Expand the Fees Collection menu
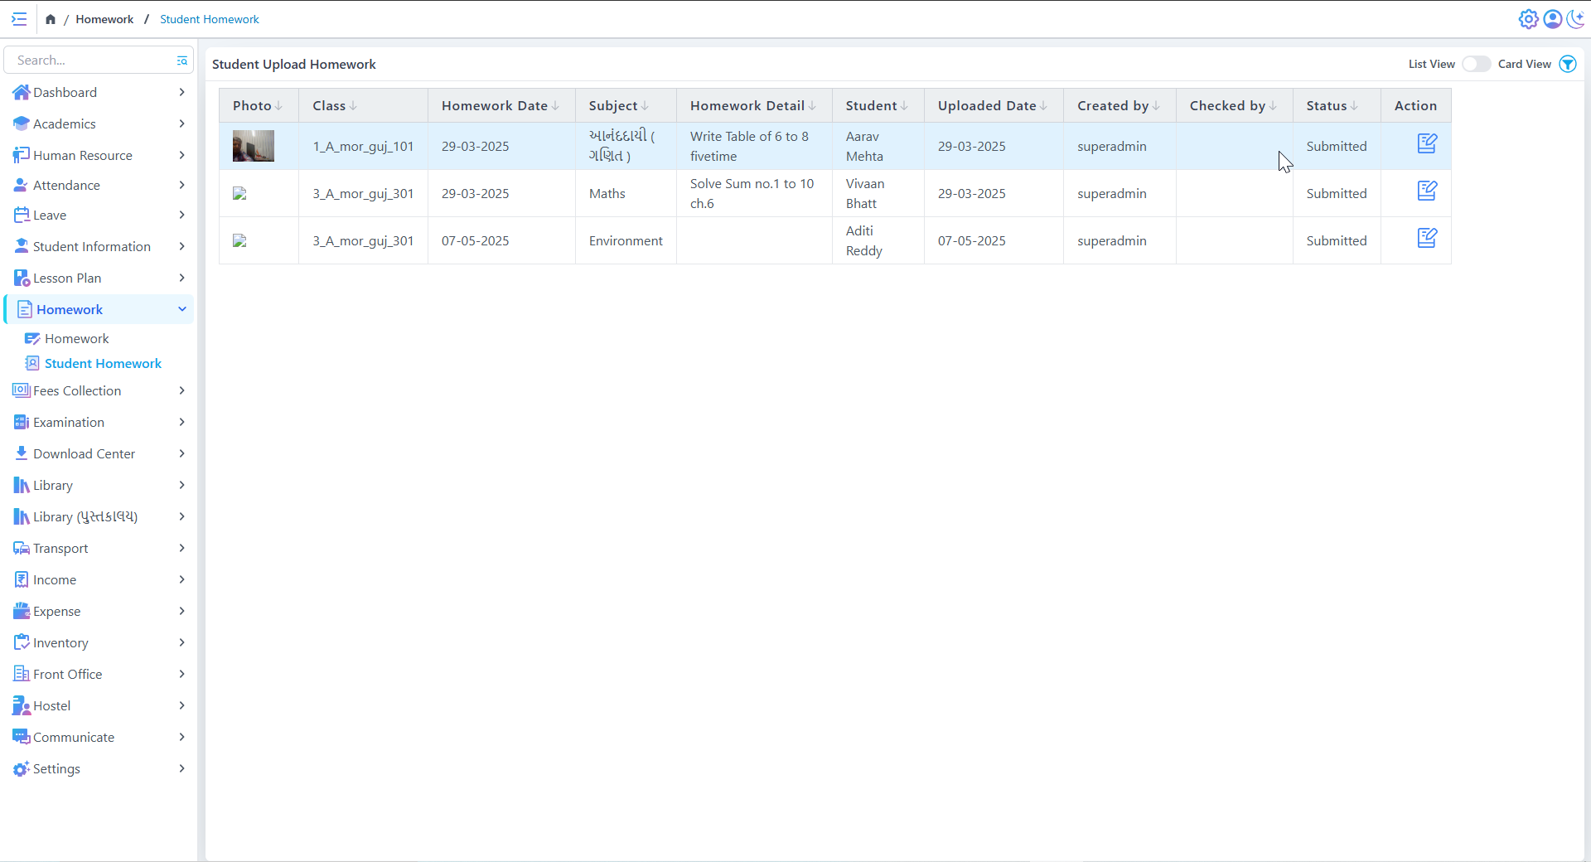The height and width of the screenshot is (862, 1591). point(99,390)
